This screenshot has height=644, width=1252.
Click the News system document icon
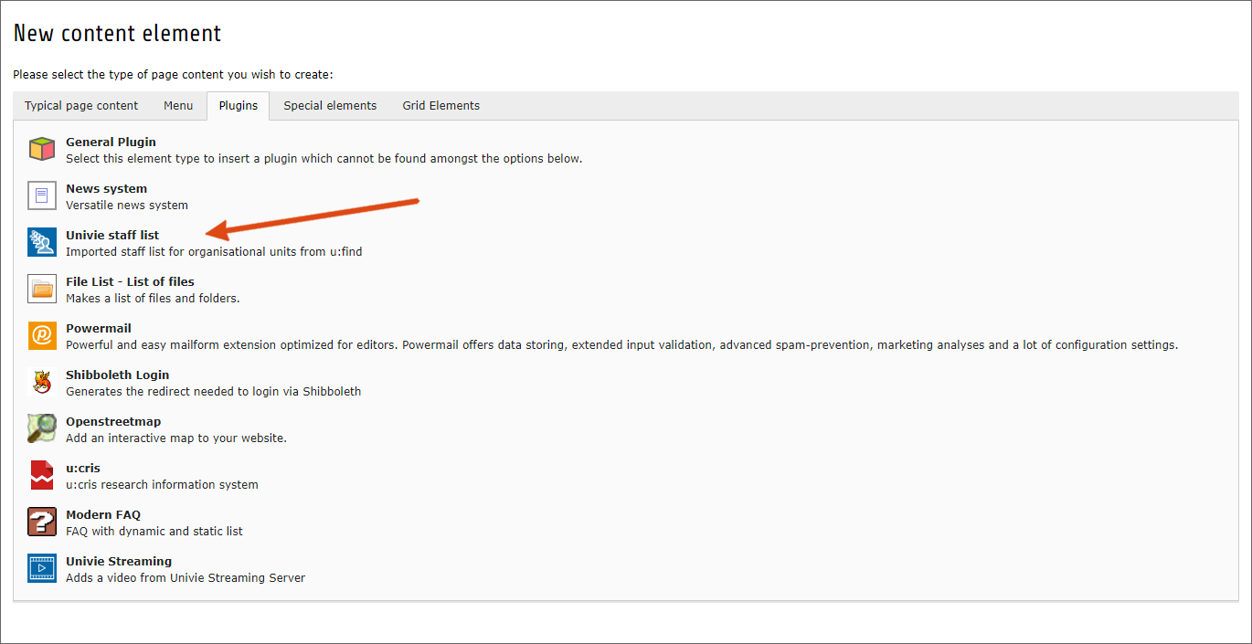point(42,195)
